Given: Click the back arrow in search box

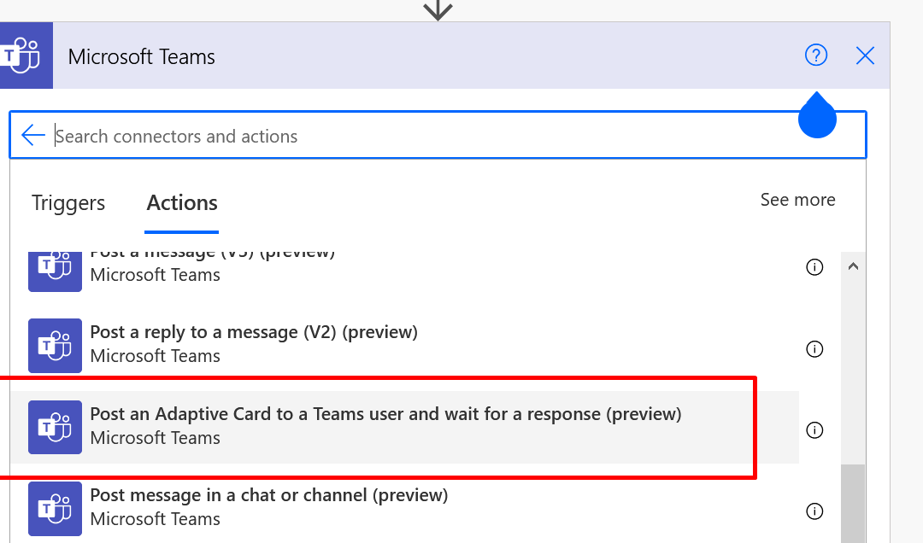Looking at the screenshot, I should tap(33, 135).
